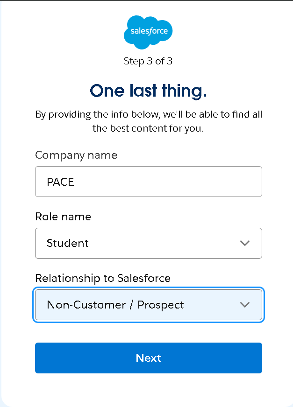Click the blue Next call-to-action
Image resolution: width=293 pixels, height=407 pixels.
(148, 358)
